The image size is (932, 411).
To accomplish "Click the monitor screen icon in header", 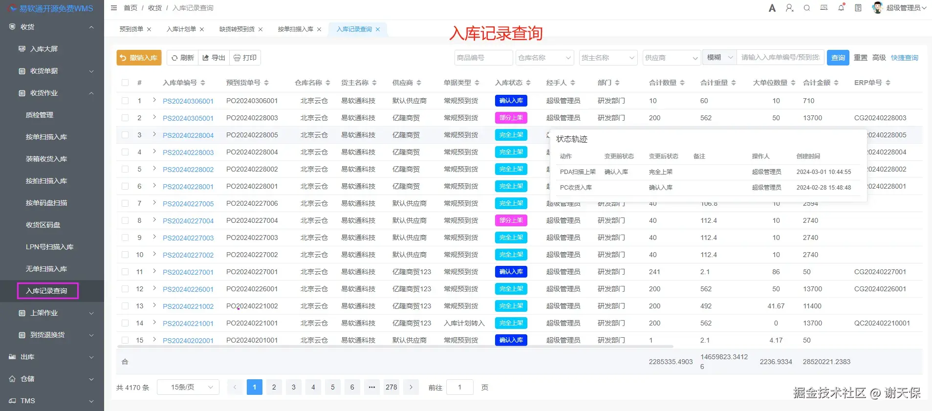I will click(824, 8).
